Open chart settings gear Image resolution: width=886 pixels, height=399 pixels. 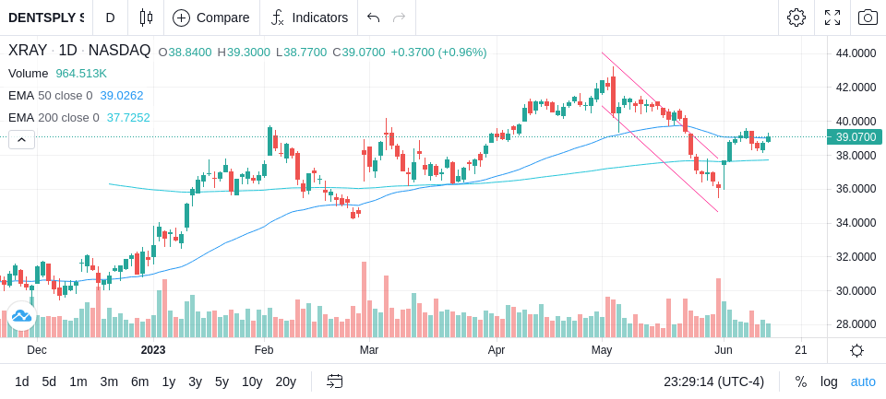796,18
